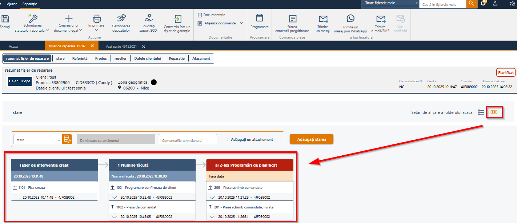This screenshot has width=517, height=223.
Task: Close the Vezi parte 49123021 tab
Action: pos(144,47)
